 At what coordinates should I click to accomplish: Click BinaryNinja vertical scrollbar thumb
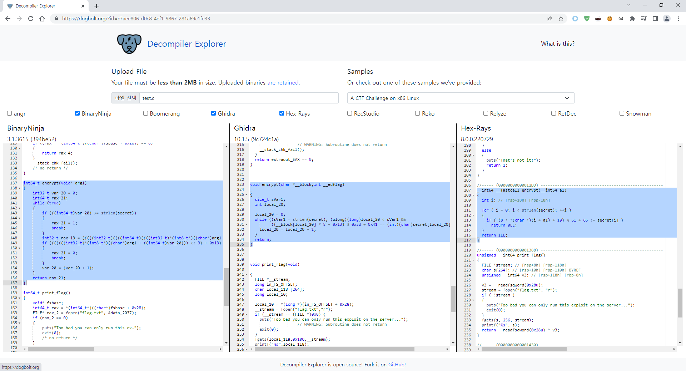pos(226,287)
